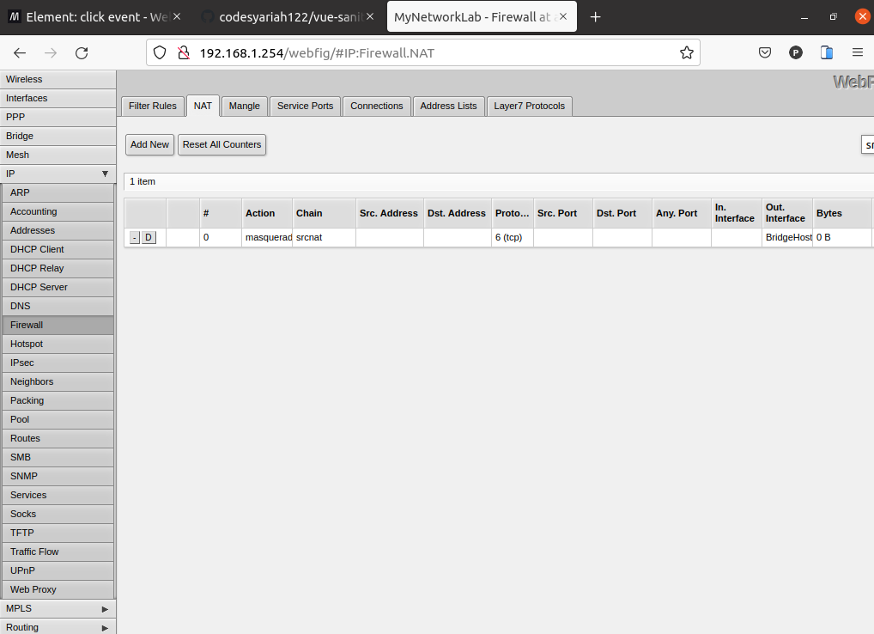Collapse the IP menu arrow
Image resolution: width=874 pixels, height=634 pixels.
tap(105, 174)
